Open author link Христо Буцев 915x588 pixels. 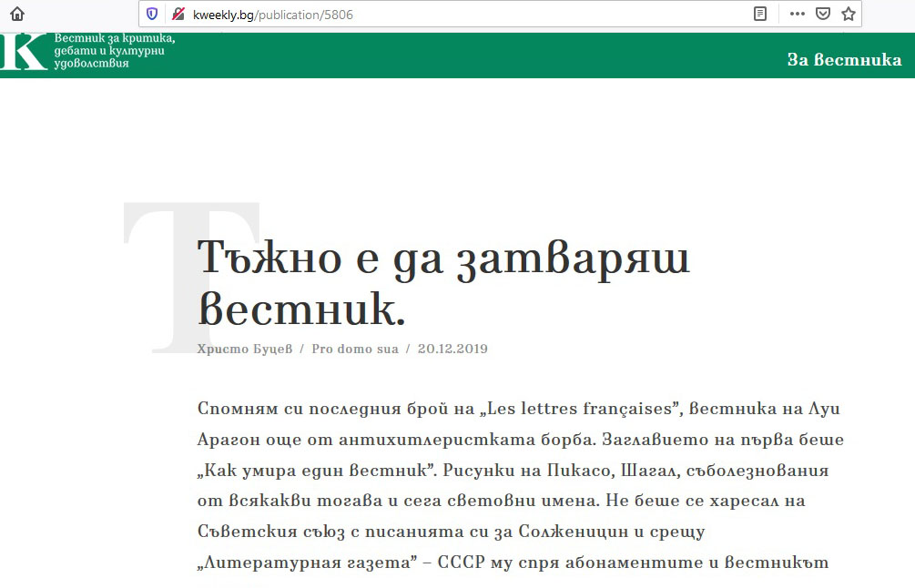click(244, 349)
